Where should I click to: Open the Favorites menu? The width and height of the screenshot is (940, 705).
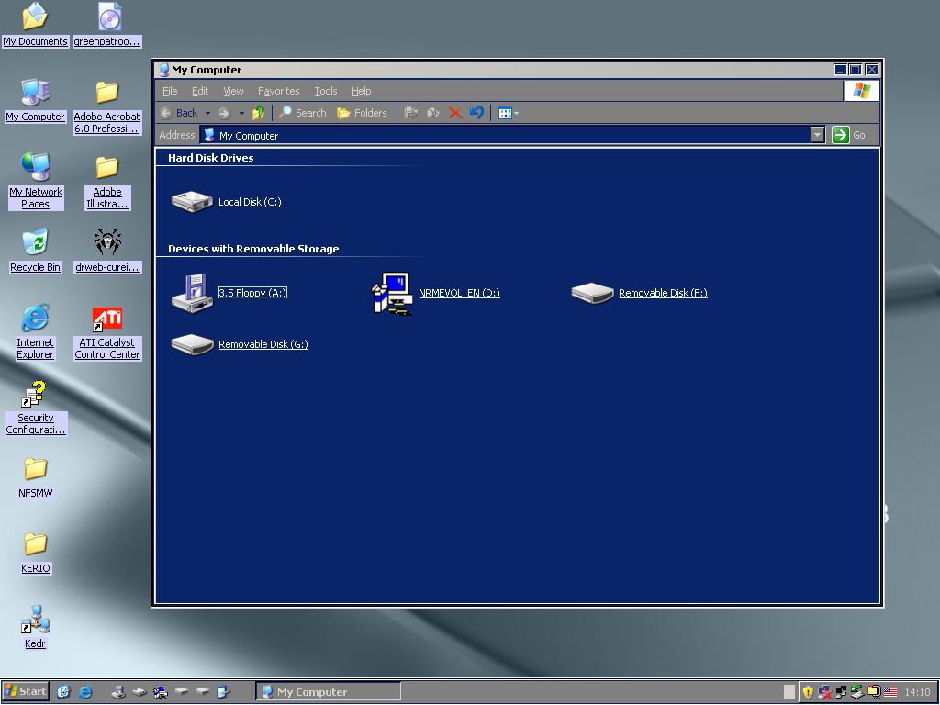tap(278, 91)
